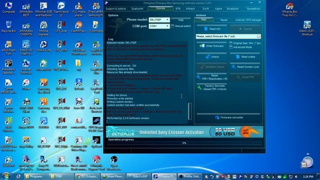The height and width of the screenshot is (180, 320).
Task: Switch to Odin3 v3.07 taskbar window
Action: pyautogui.click(x=139, y=176)
